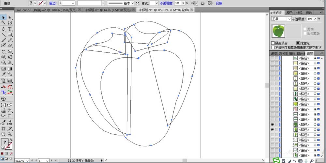The image size is (326, 163).
Task: Click the select similar objects wand icon
Action: coord(193,3)
